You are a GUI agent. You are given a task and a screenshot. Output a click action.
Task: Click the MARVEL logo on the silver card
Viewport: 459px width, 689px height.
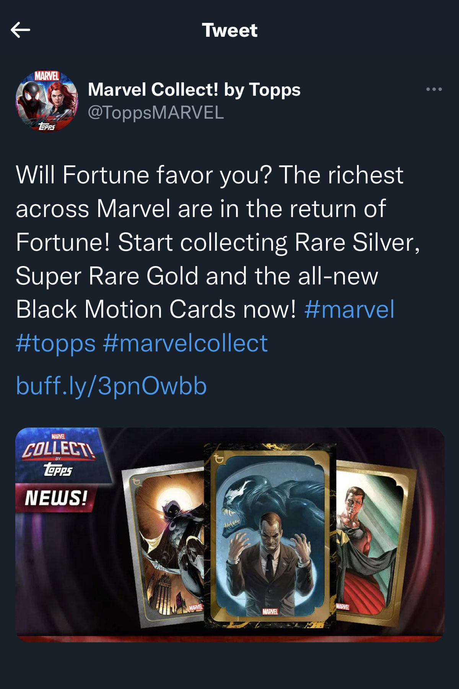tap(195, 607)
